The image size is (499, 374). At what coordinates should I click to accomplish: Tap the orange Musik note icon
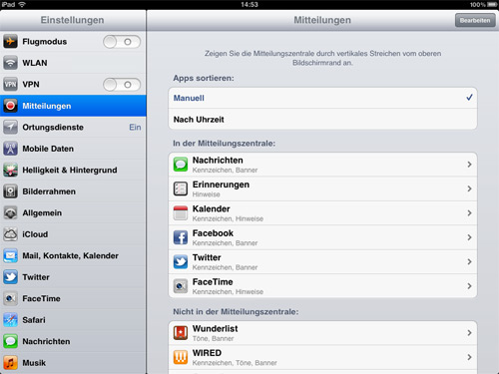pos(10,363)
